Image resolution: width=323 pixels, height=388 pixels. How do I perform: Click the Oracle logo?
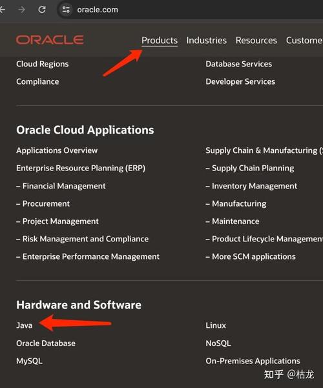coord(50,40)
